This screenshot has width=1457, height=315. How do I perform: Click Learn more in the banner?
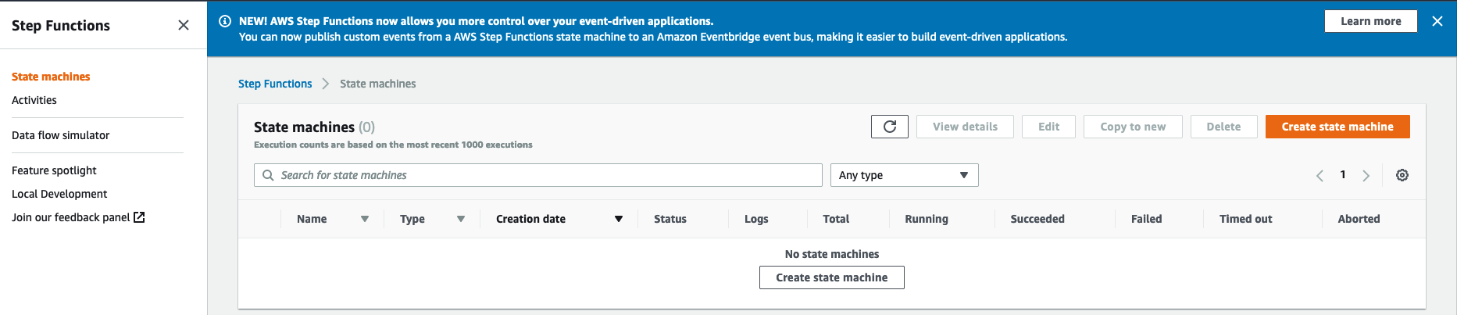click(x=1371, y=21)
